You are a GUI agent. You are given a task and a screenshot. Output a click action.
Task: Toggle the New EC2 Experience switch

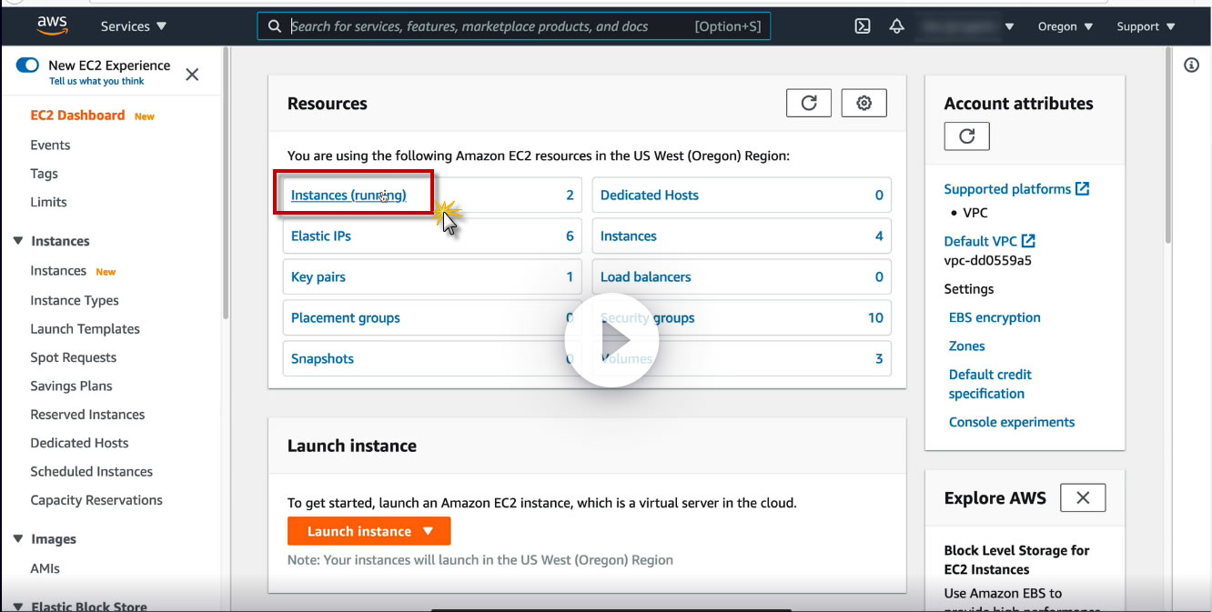pyautogui.click(x=28, y=65)
